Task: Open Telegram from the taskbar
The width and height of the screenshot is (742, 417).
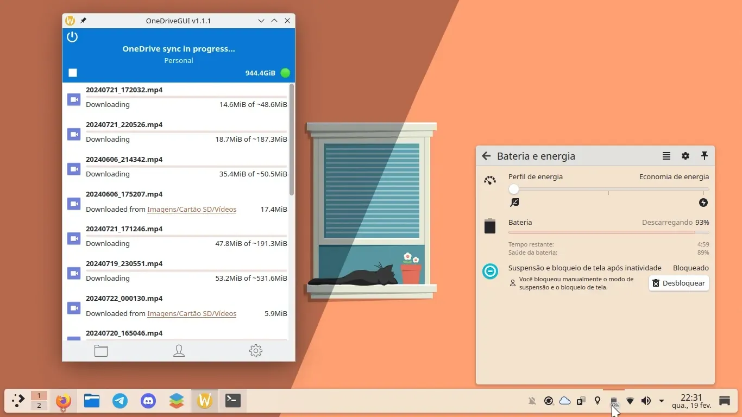Action: 120,401
